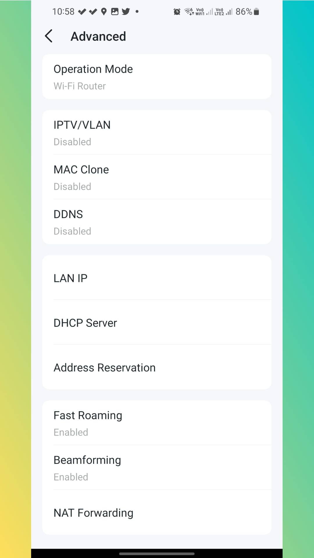The image size is (314, 558).
Task: Open IPTV/VLAN settings
Action: [157, 132]
